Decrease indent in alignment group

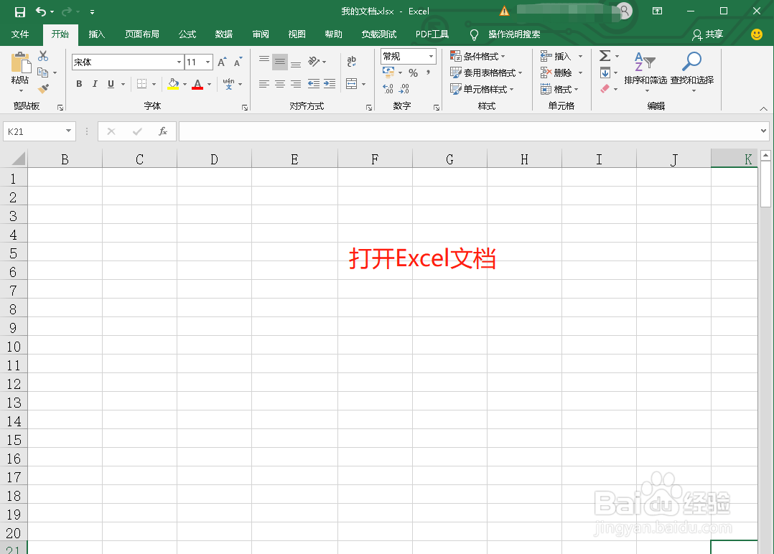(314, 84)
